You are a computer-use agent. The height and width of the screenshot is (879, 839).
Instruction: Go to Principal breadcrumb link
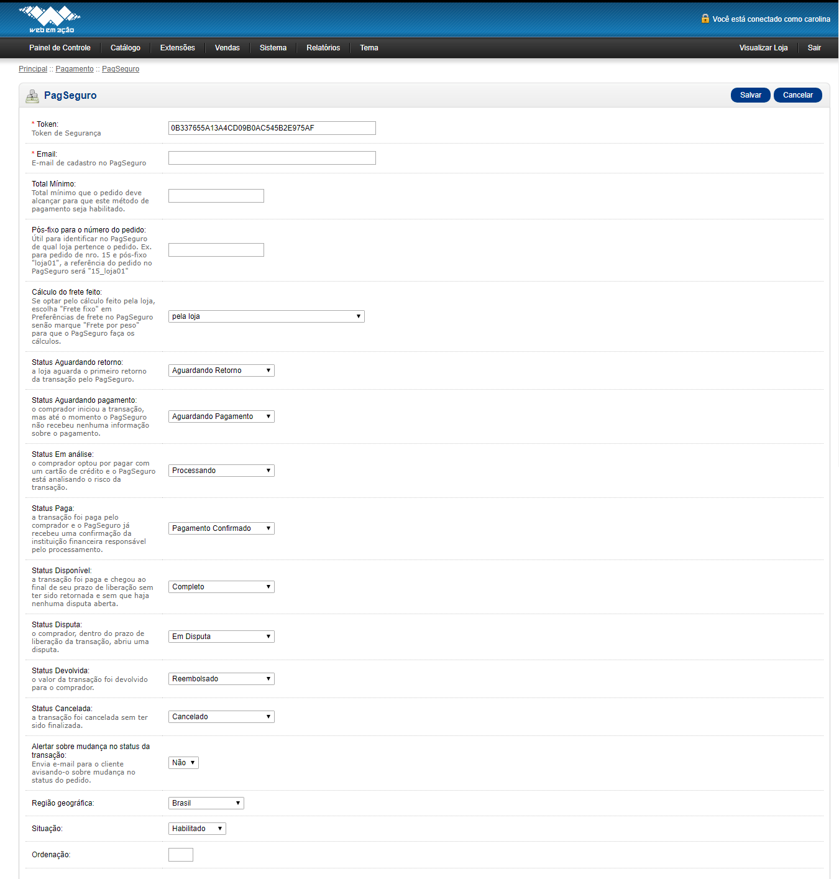33,69
